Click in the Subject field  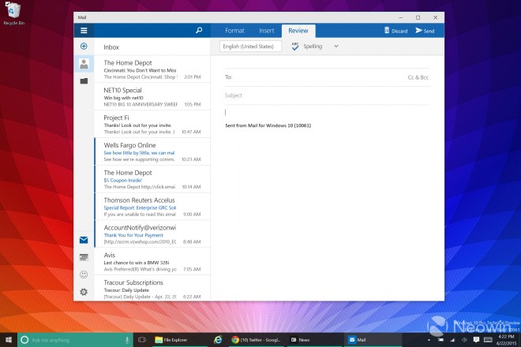327,95
